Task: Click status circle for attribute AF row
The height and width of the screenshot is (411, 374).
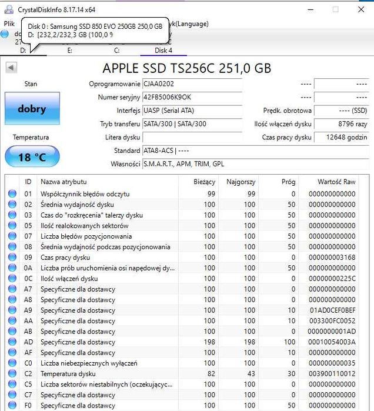Action: 12,352
